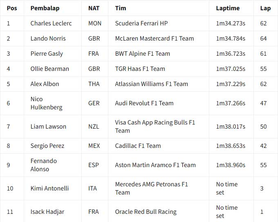Click the Pembalap column header
This screenshot has height=222, width=278.
click(x=45, y=8)
